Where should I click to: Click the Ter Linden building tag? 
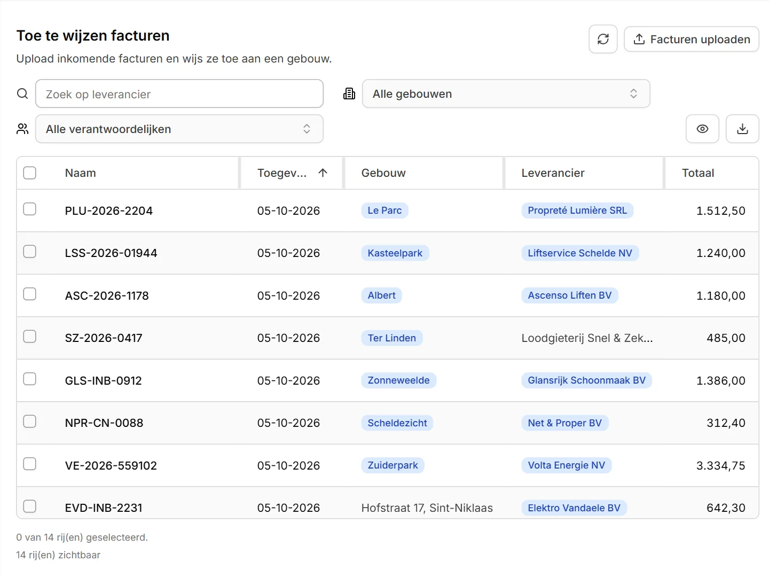pyautogui.click(x=391, y=338)
